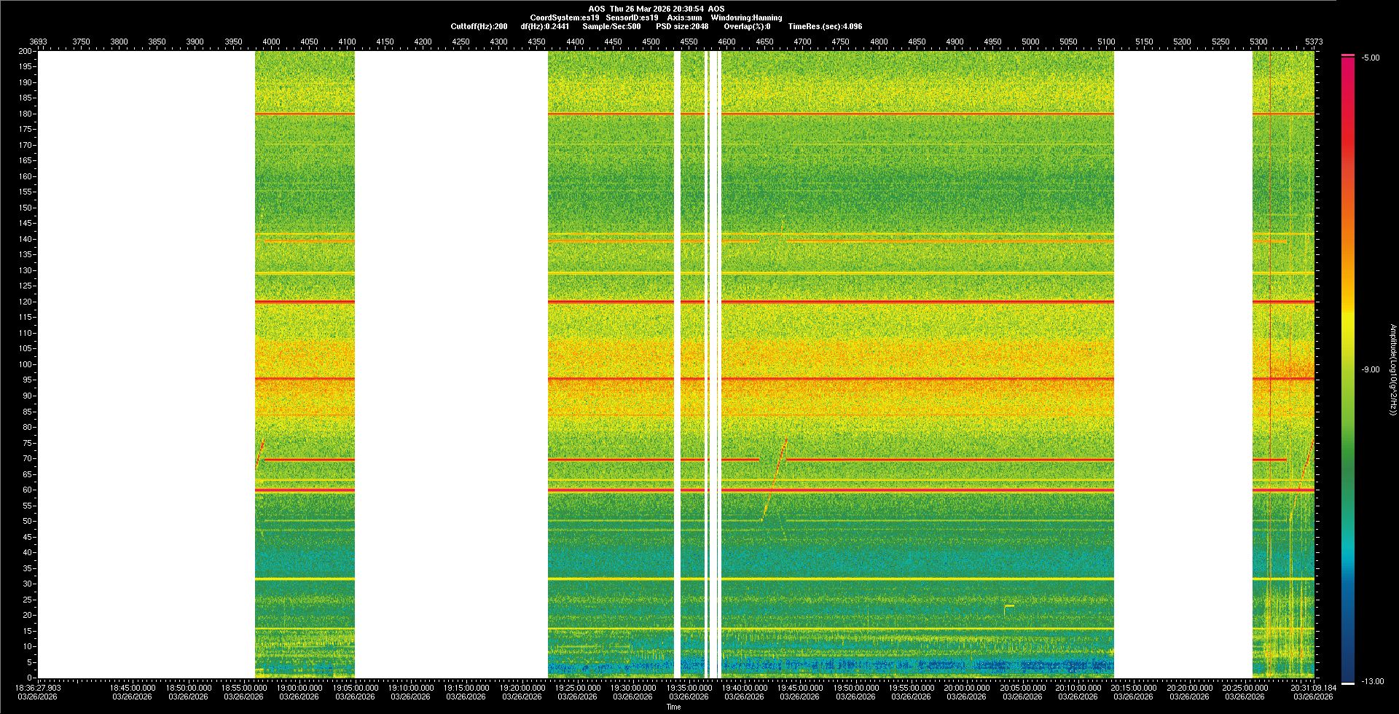The width and height of the screenshot is (1399, 714).
Task: Click the TimeRes.(sec):4.096 header text
Action: (825, 26)
